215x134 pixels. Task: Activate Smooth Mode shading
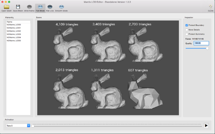[x=61, y=8]
